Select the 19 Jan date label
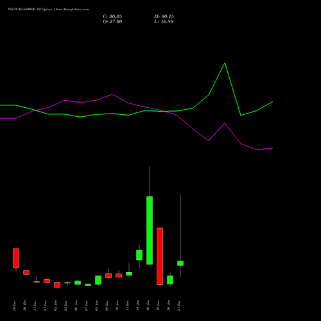Image resolution: width=321 pixels, height=321 pixels. pyautogui.click(x=158, y=306)
